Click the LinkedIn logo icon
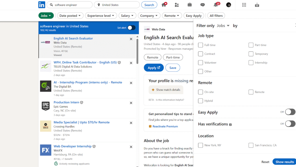The width and height of the screenshot is (296, 167). click(42, 5)
